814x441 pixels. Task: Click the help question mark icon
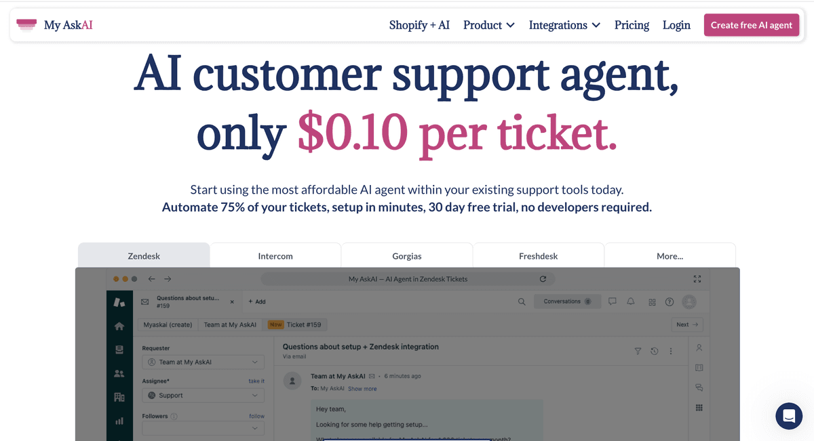pos(670,302)
